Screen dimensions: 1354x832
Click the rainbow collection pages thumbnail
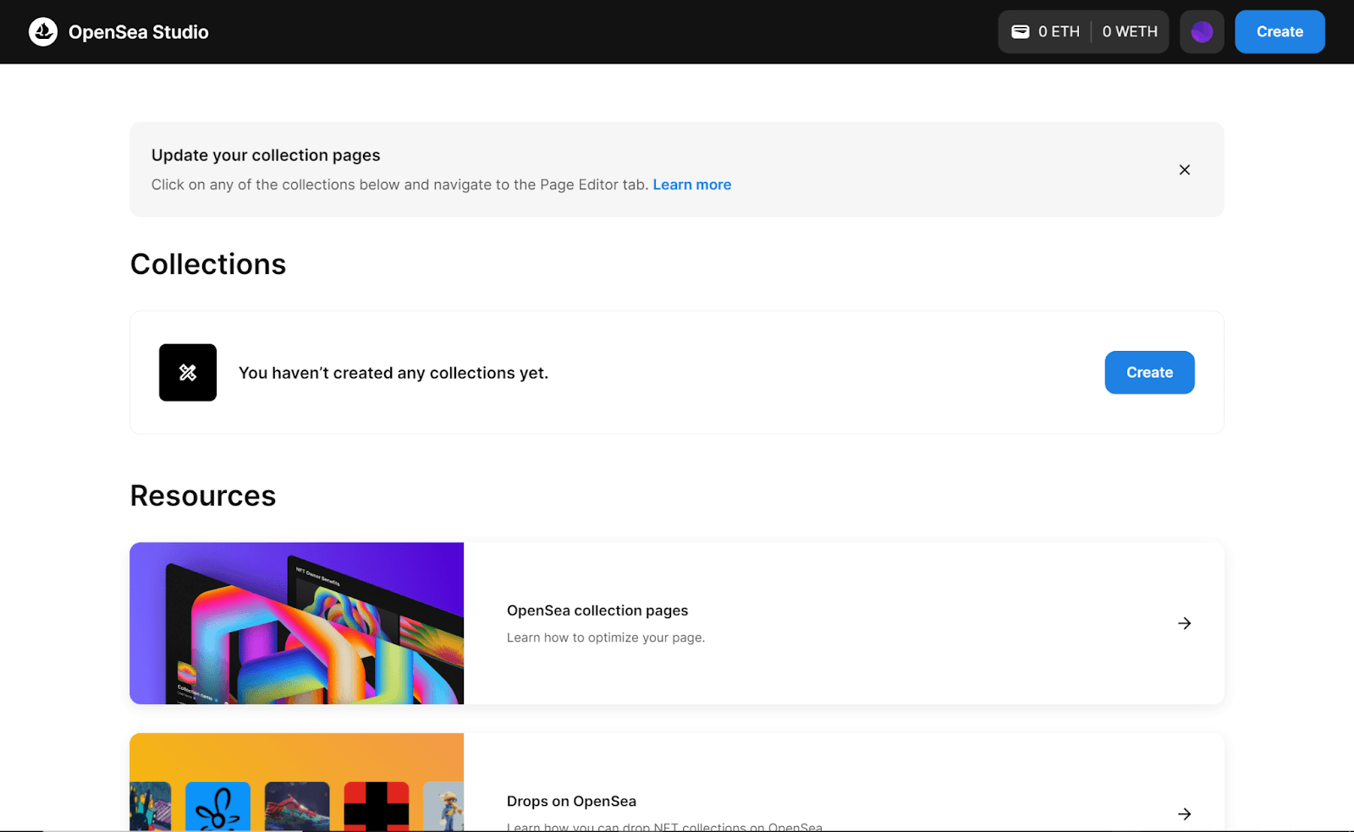[296, 623]
